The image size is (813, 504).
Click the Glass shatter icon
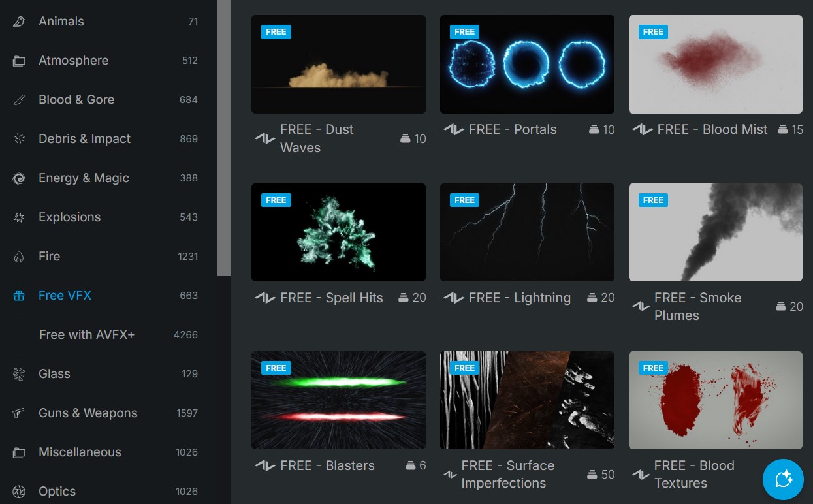pos(20,374)
